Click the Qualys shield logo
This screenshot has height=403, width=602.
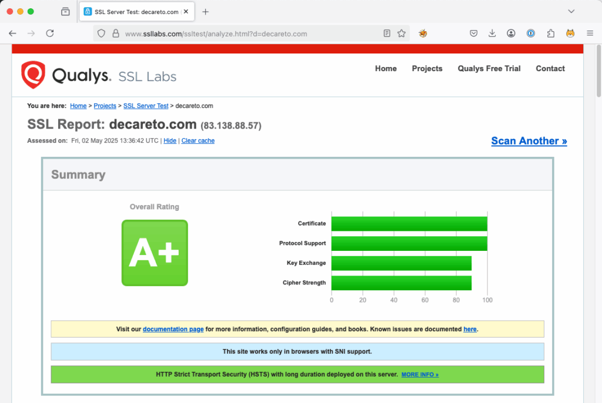[x=33, y=75]
